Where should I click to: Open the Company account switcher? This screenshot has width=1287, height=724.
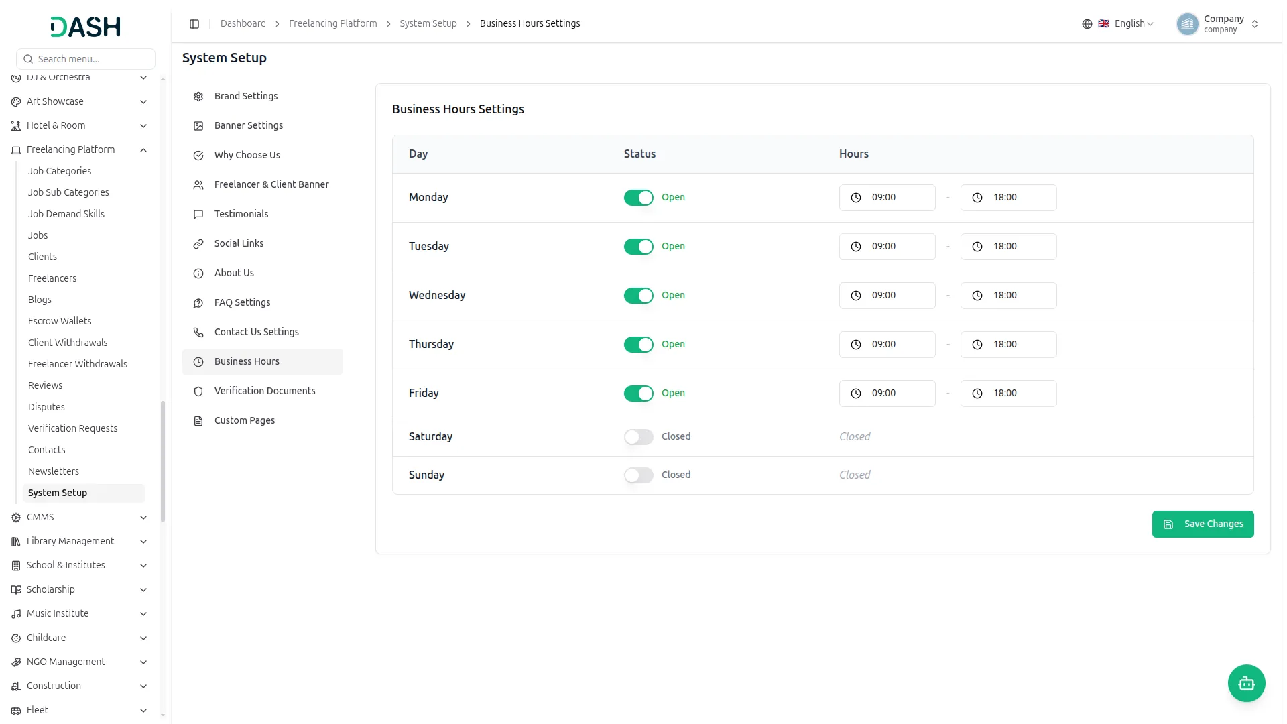click(1218, 24)
